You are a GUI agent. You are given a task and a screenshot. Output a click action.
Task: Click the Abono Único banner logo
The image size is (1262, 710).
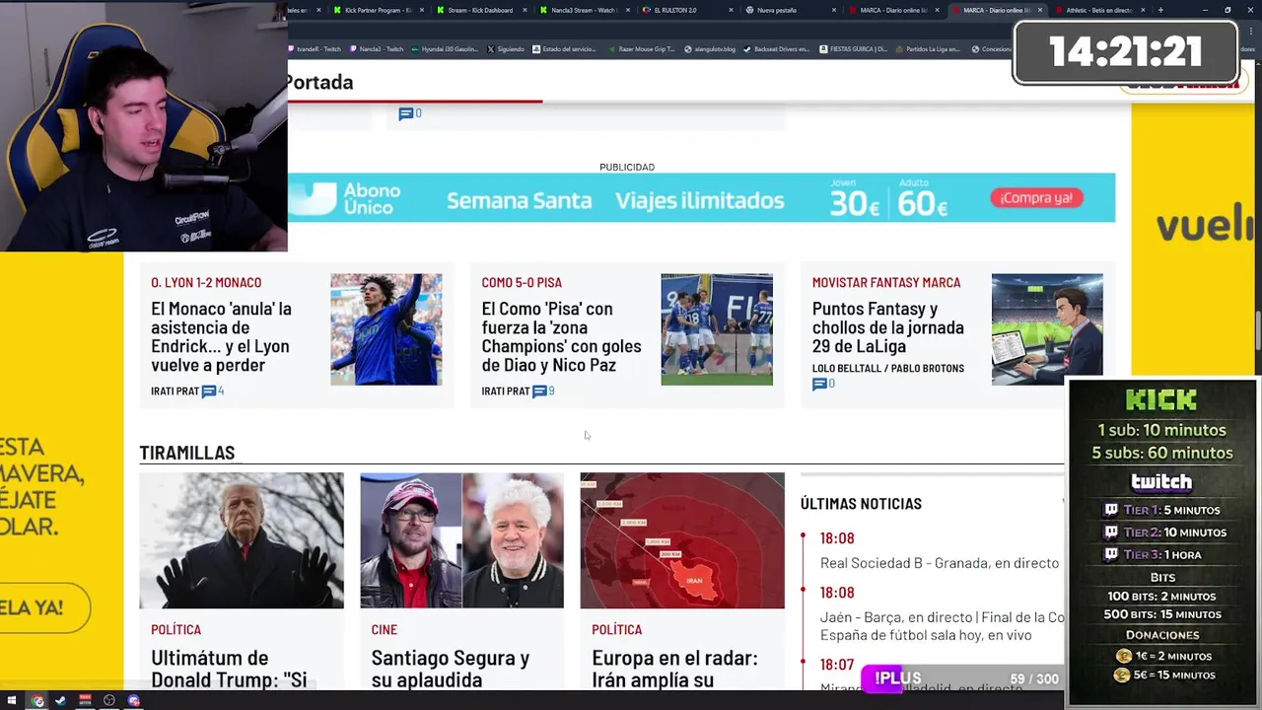(x=347, y=198)
